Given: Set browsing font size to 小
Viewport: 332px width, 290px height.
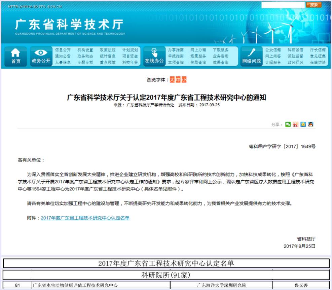Looking at the screenshot, I should [x=184, y=80].
